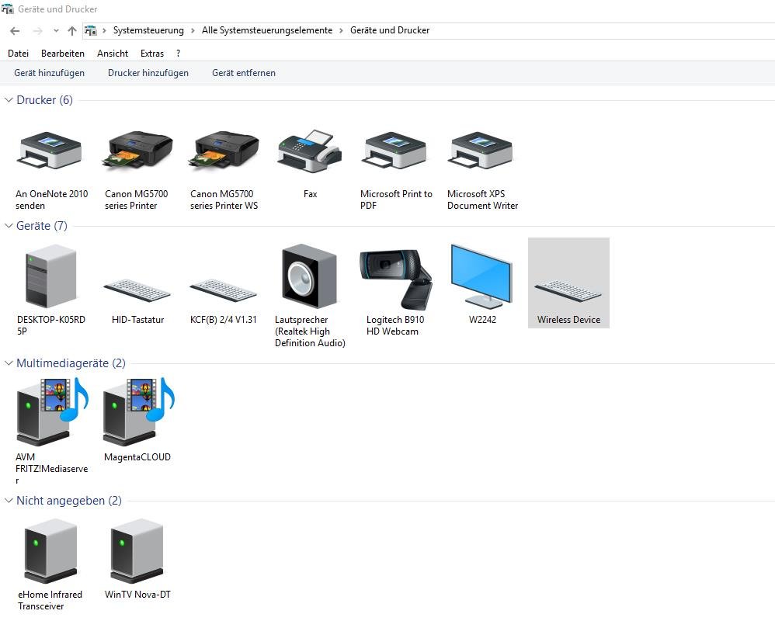Open the Bearbeiten menu
Viewport: 775px width, 635px height.
pyautogui.click(x=63, y=54)
